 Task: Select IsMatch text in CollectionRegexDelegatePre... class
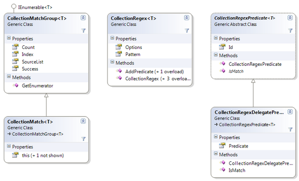click(x=237, y=170)
